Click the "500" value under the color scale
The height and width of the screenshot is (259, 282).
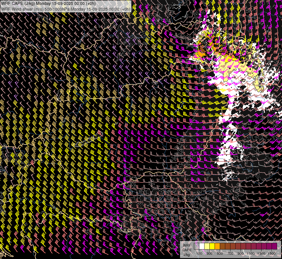tap(220, 254)
